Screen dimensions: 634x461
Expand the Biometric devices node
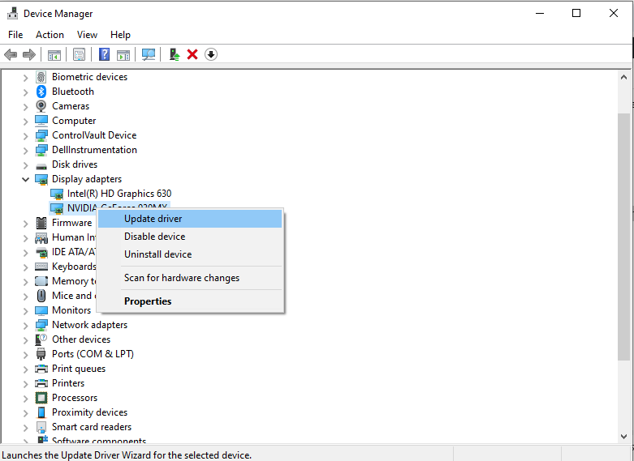(25, 78)
